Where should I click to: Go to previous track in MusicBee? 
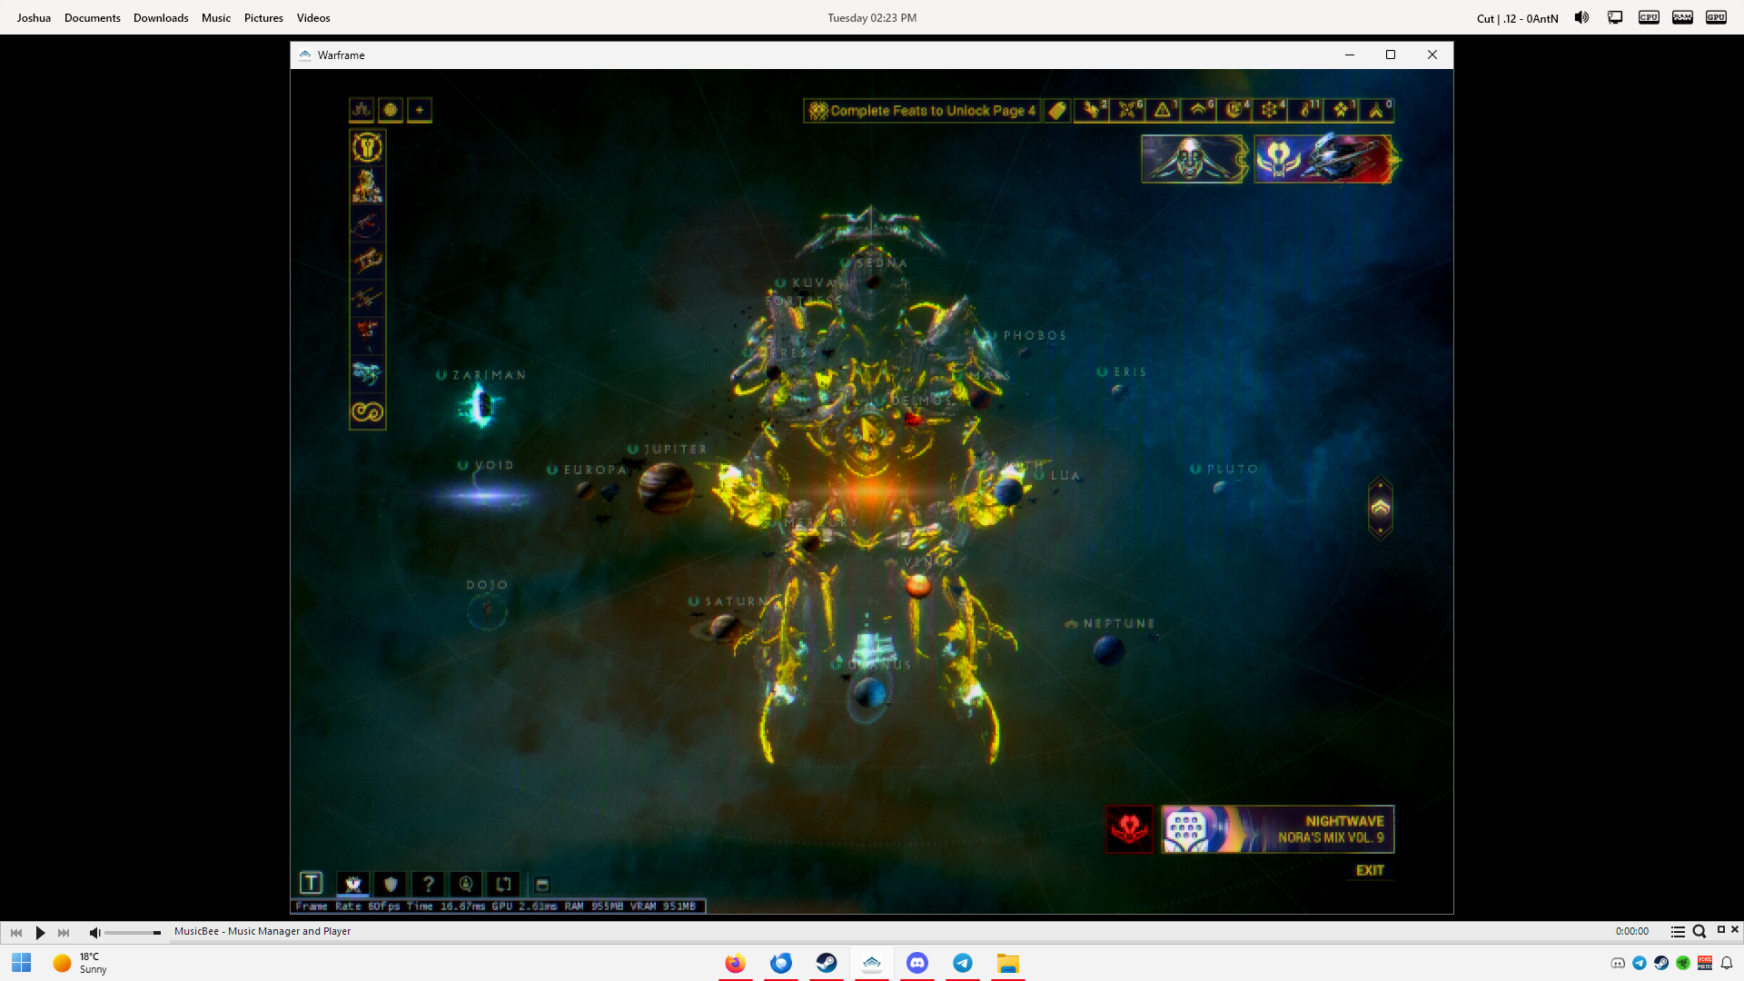pyautogui.click(x=16, y=932)
